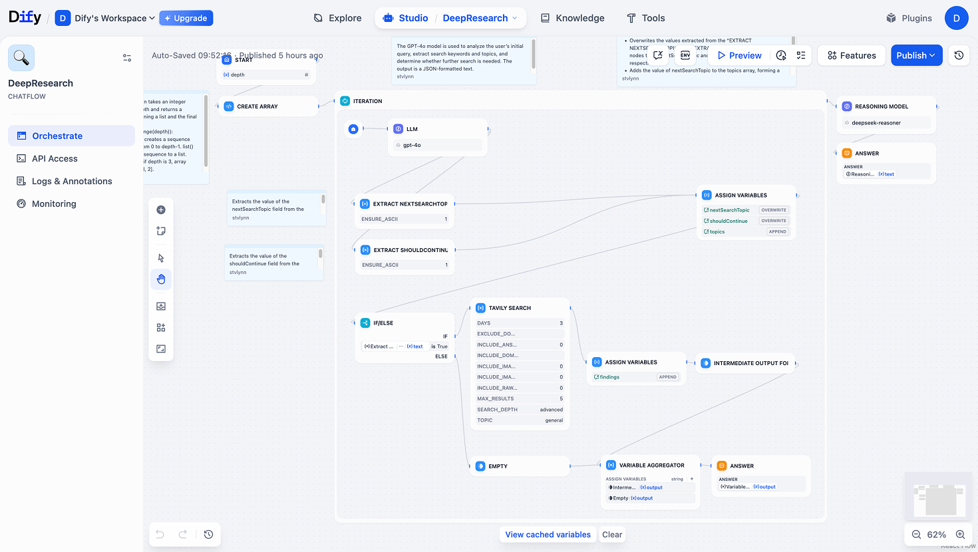Click the IF/ELSE node icon
Viewport: 978px width, 552px height.
pos(365,323)
